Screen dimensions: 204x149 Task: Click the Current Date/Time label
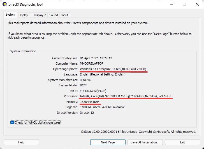click(x=65, y=58)
